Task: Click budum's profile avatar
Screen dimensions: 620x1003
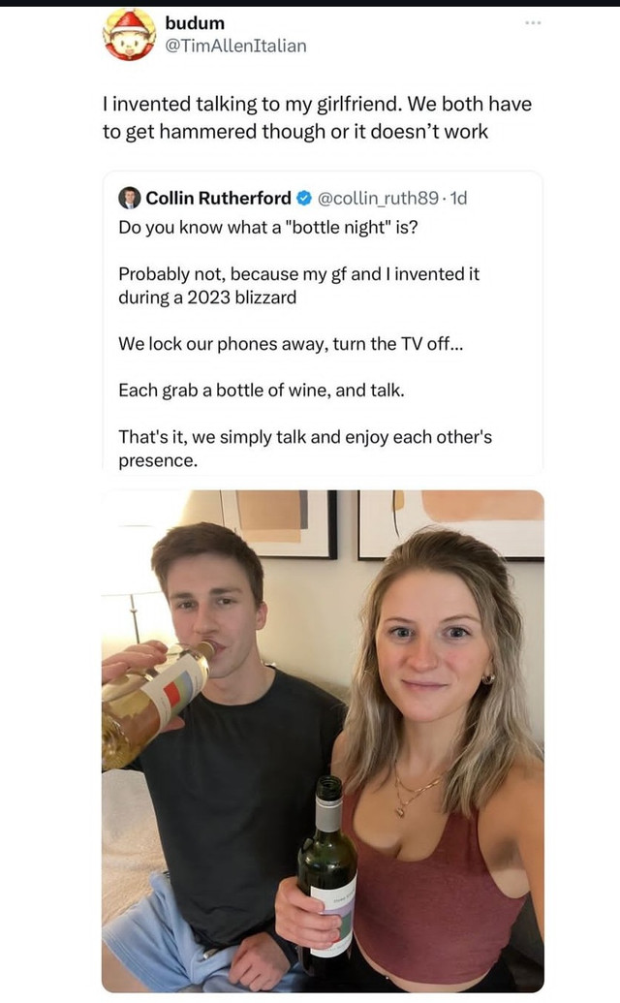Action: click(129, 35)
